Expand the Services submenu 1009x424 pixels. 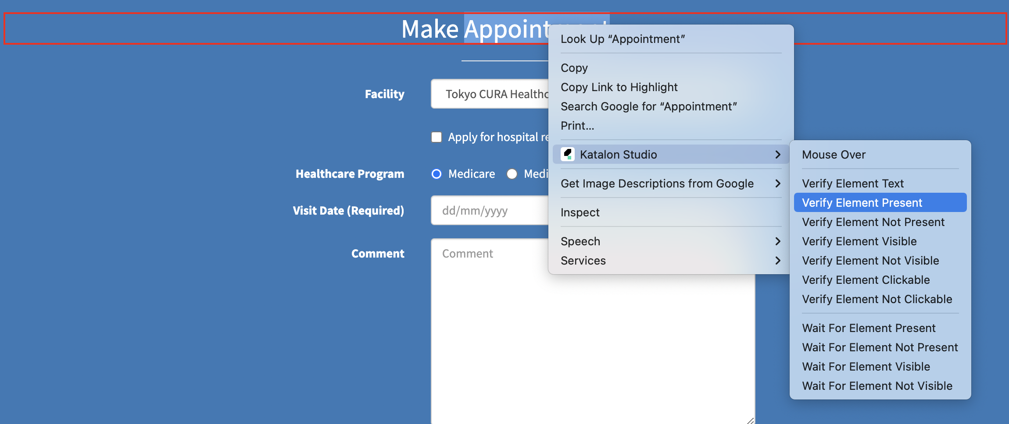[583, 261]
